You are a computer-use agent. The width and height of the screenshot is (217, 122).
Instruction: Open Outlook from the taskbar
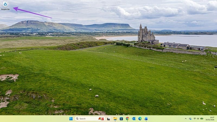pyautogui.click(x=134, y=119)
